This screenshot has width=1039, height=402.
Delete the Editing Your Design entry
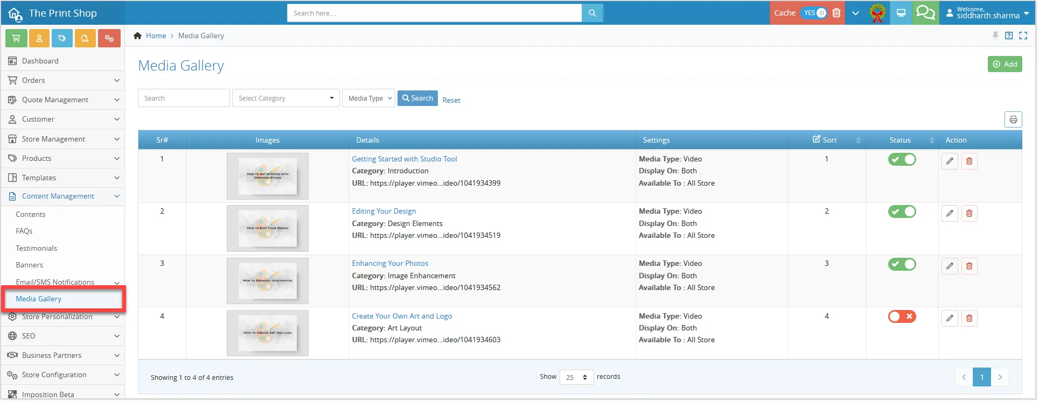point(970,214)
